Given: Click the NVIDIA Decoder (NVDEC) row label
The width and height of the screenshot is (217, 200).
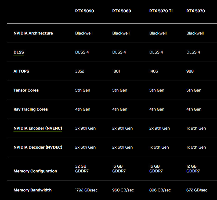Looking at the screenshot, I should point(38,147).
